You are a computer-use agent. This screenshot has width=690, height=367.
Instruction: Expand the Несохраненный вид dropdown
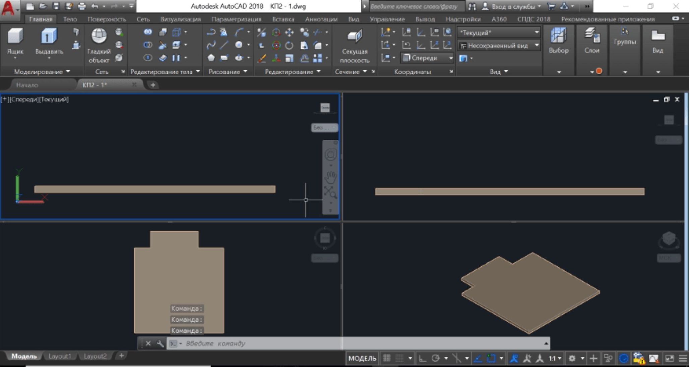coord(537,45)
